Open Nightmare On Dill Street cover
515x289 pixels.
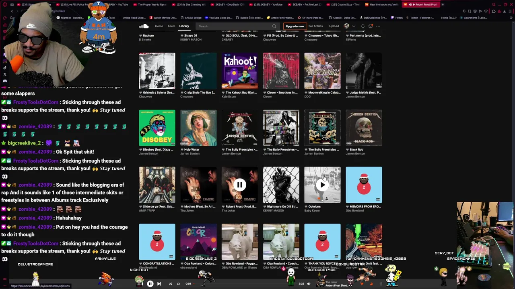[281, 185]
